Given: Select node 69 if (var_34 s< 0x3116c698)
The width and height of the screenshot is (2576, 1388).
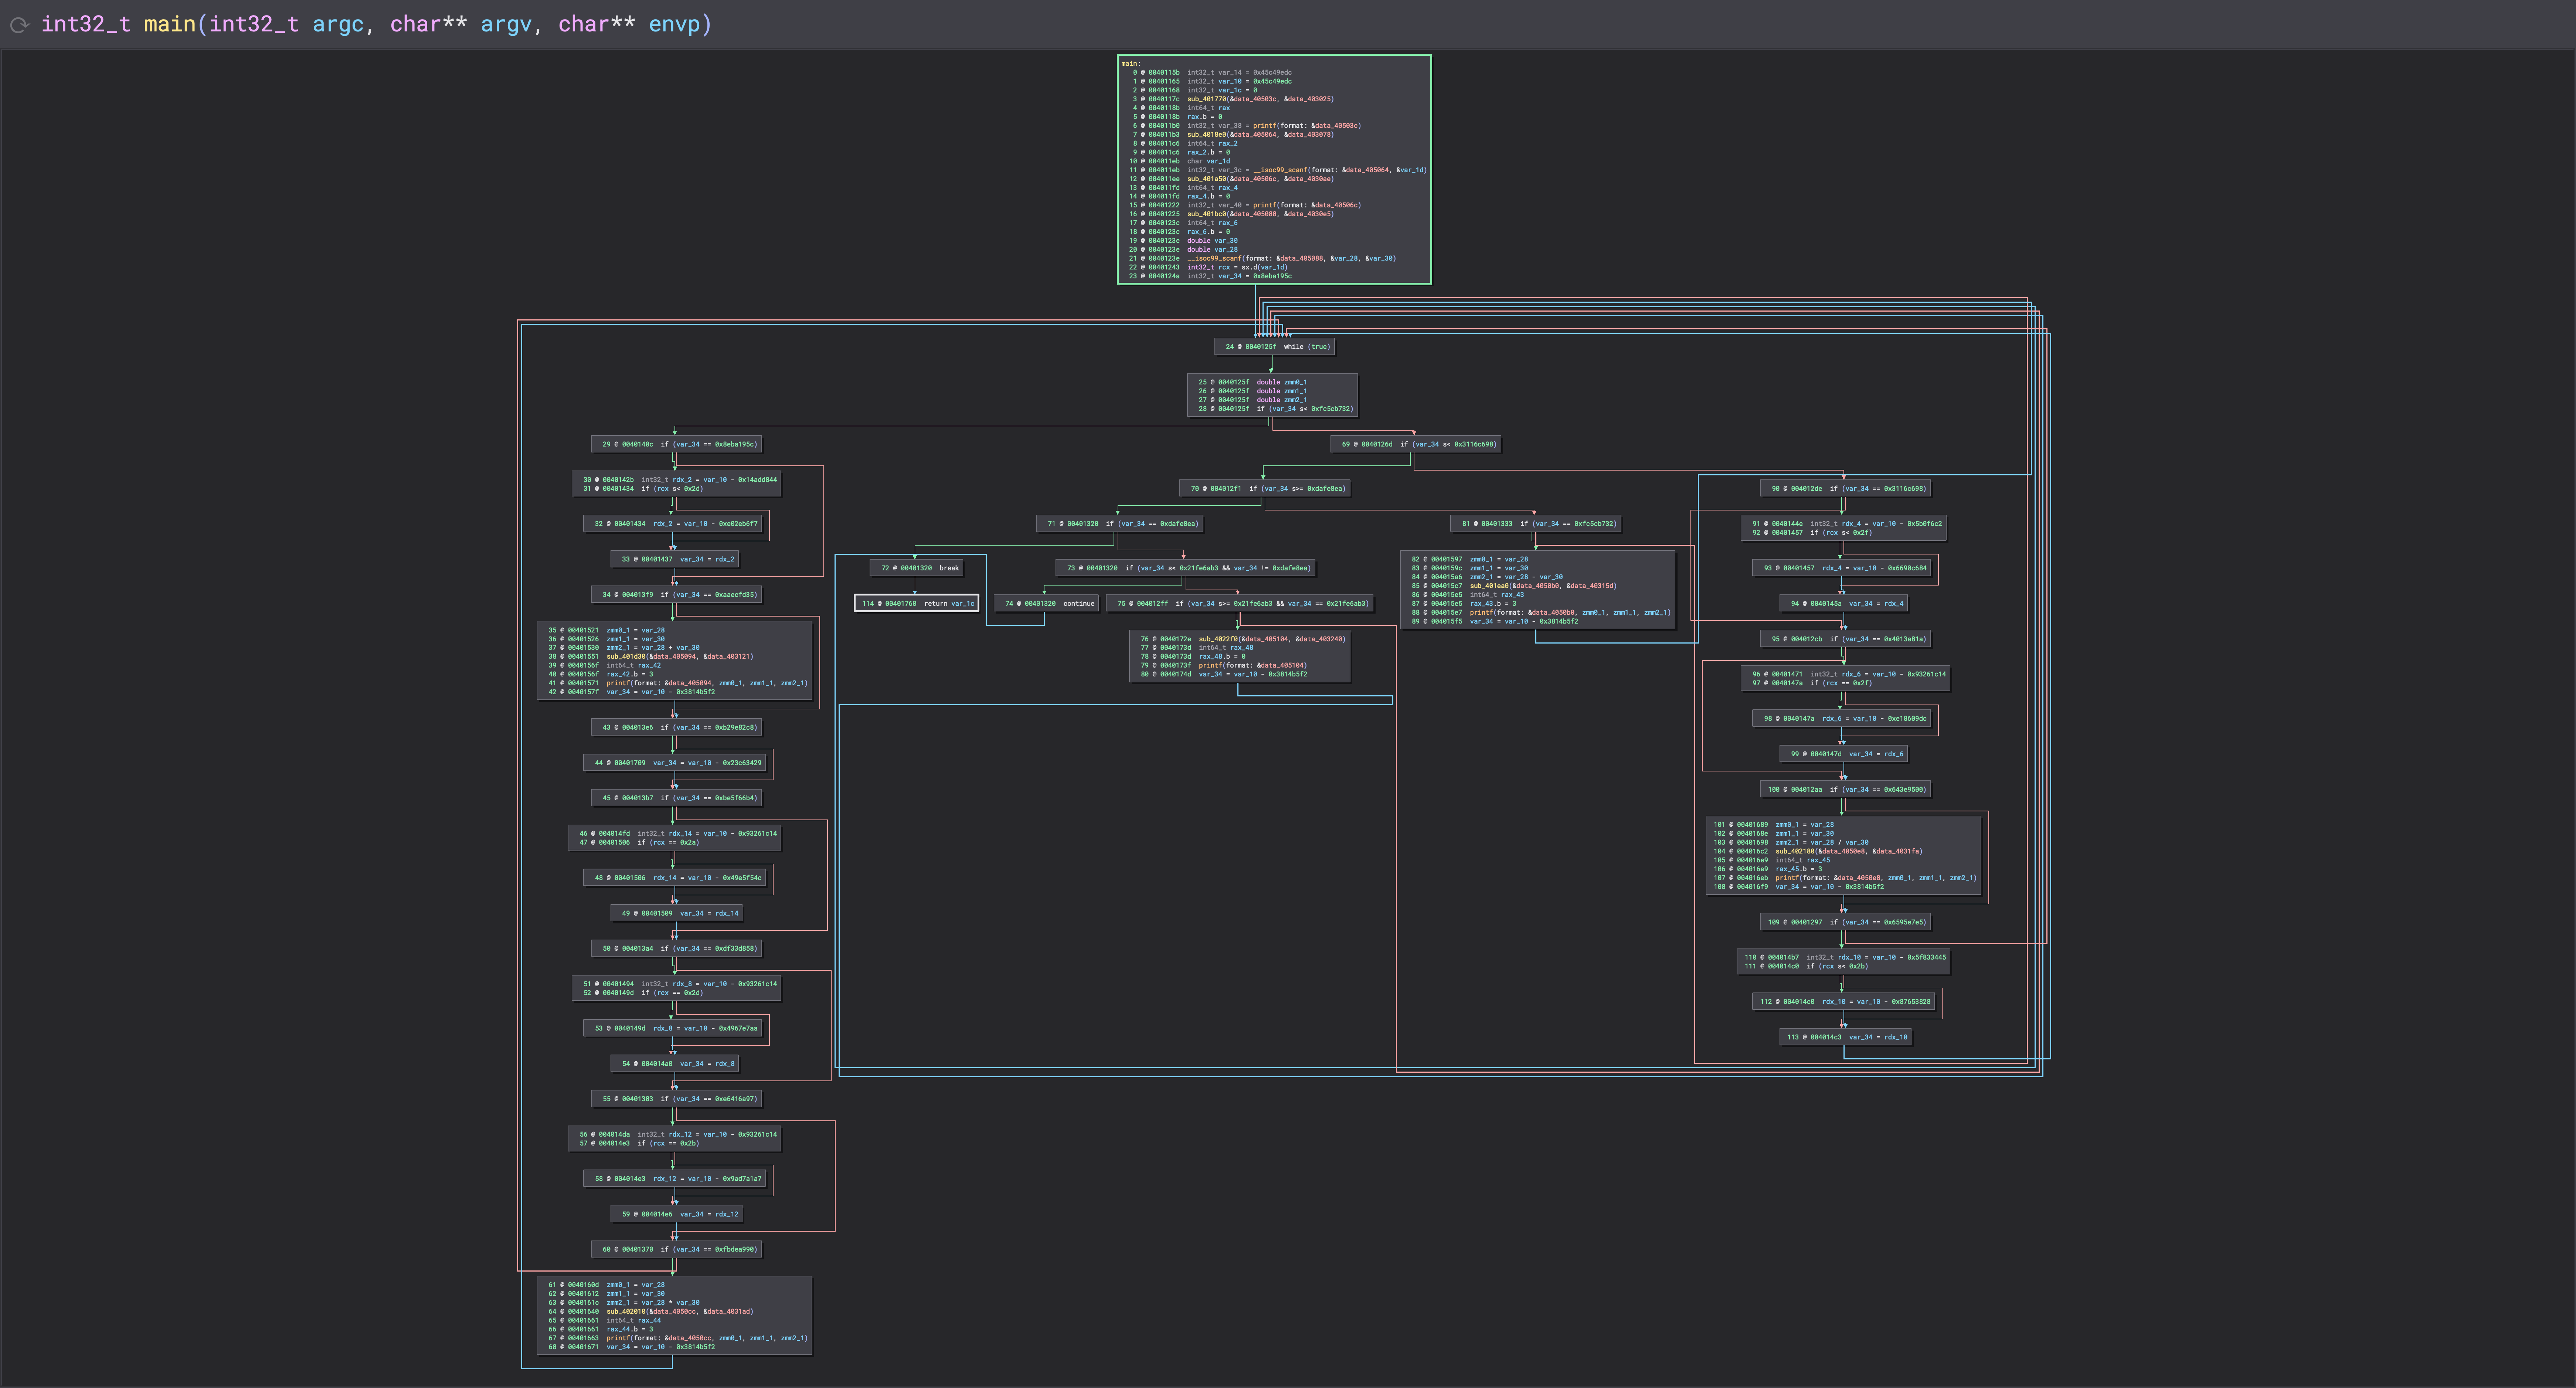Looking at the screenshot, I should [1416, 444].
